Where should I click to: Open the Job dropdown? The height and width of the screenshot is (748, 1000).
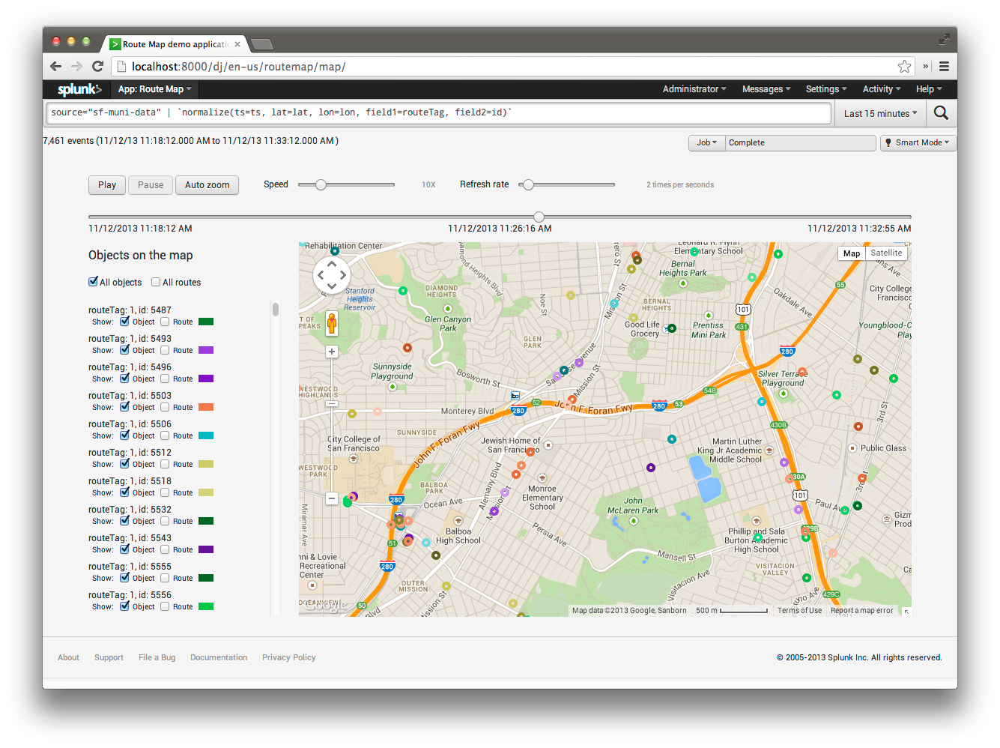(707, 142)
